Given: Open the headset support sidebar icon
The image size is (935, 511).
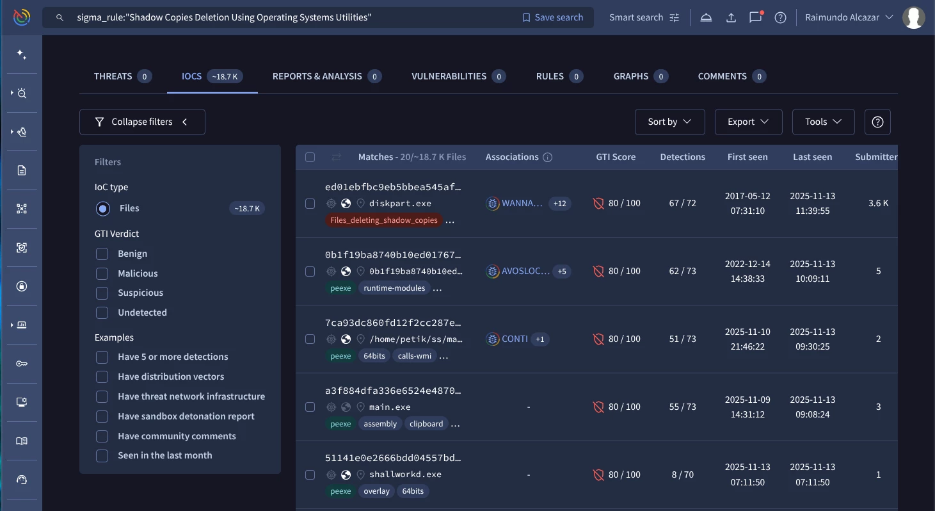Looking at the screenshot, I should tap(22, 480).
